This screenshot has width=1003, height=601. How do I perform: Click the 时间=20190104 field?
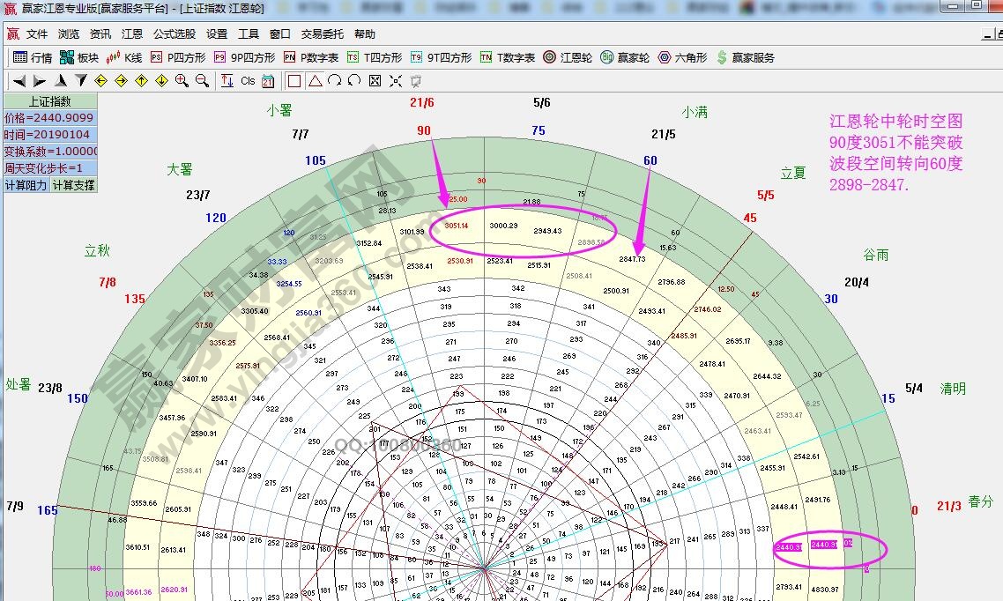tap(49, 135)
